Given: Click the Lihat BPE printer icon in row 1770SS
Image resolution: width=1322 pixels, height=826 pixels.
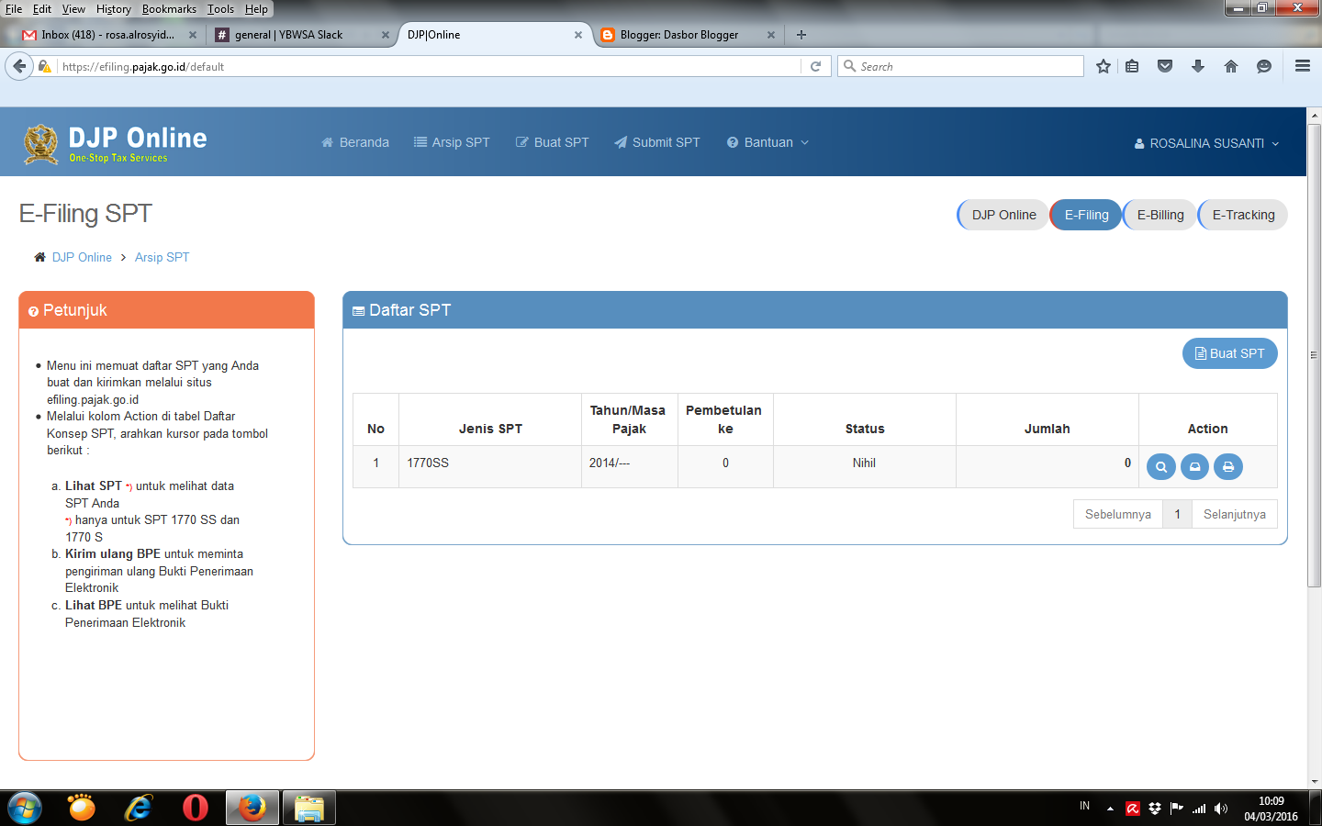Looking at the screenshot, I should point(1228,467).
